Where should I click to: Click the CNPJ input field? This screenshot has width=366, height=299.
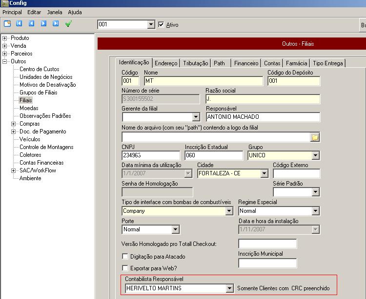click(x=151, y=155)
